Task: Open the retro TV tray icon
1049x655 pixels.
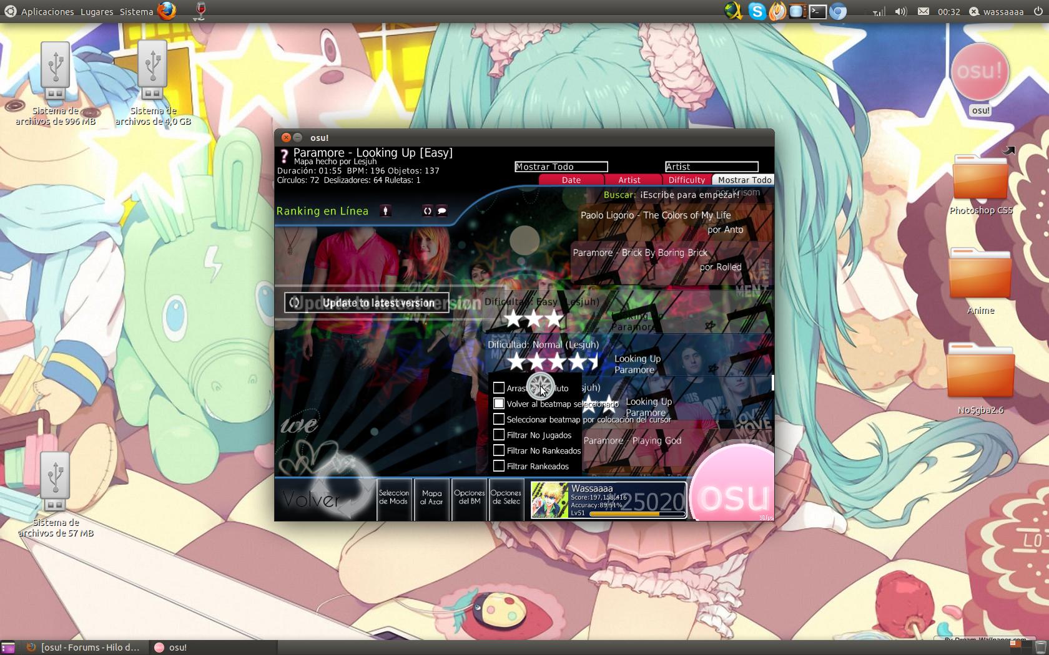Action: (797, 11)
